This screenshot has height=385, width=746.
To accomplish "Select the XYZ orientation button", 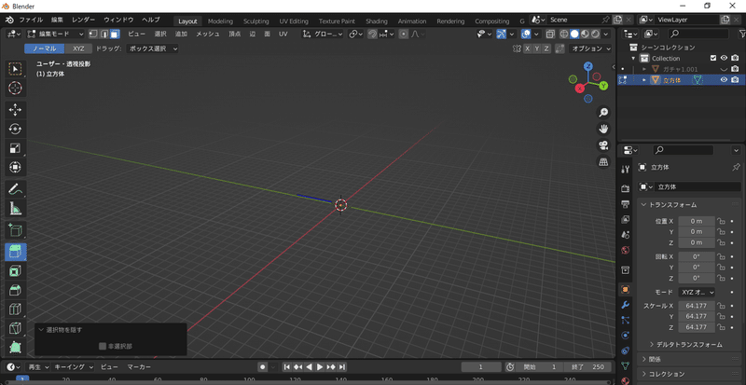I will [78, 48].
